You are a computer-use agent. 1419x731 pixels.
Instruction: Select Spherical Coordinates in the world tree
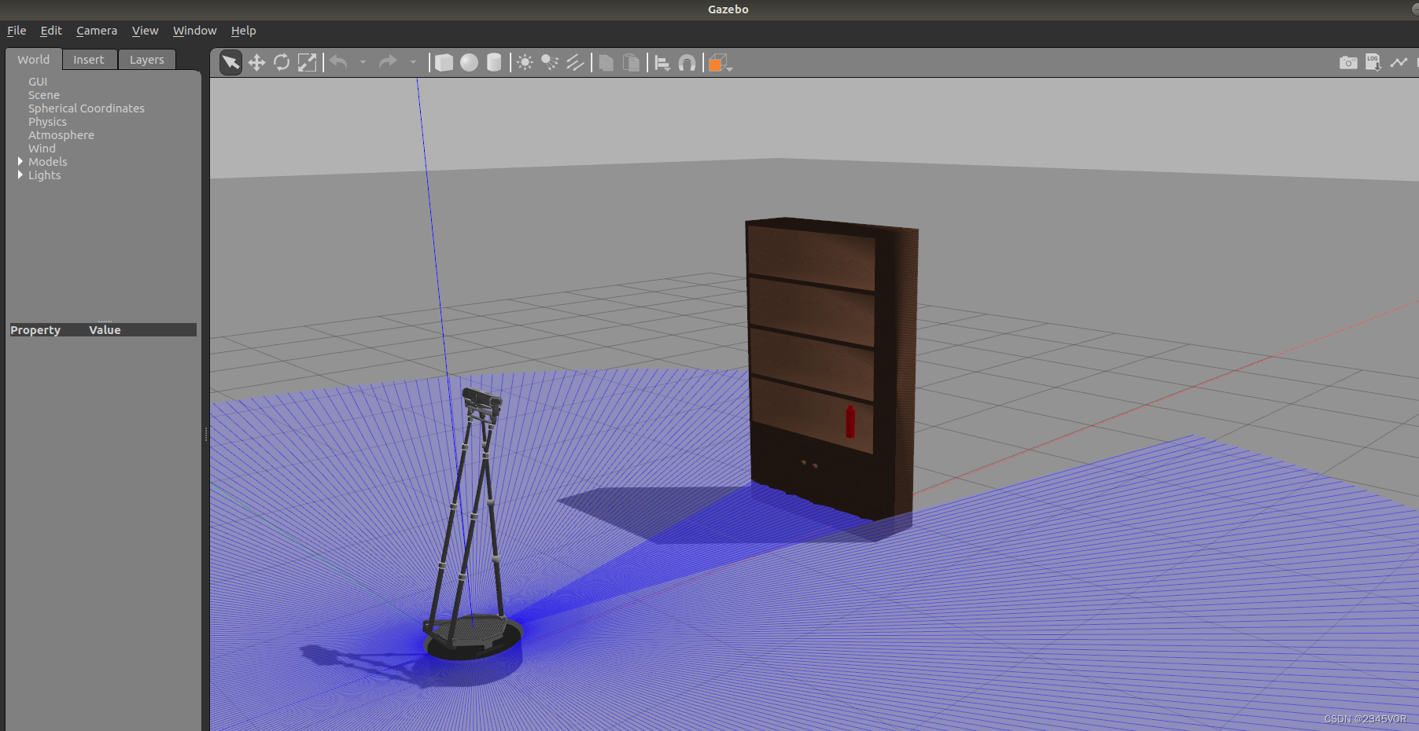coord(87,108)
